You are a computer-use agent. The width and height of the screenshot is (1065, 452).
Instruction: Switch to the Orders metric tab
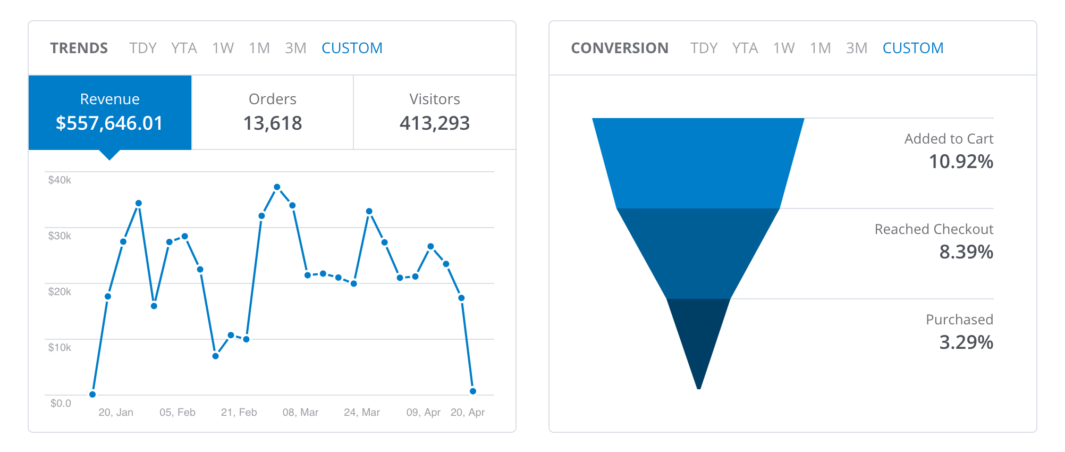(x=272, y=112)
